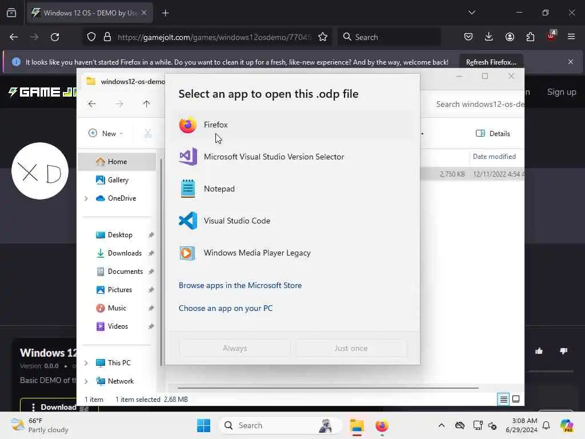Dismiss the Firefox notification bar
Screen dimensions: 585x439
571,62
